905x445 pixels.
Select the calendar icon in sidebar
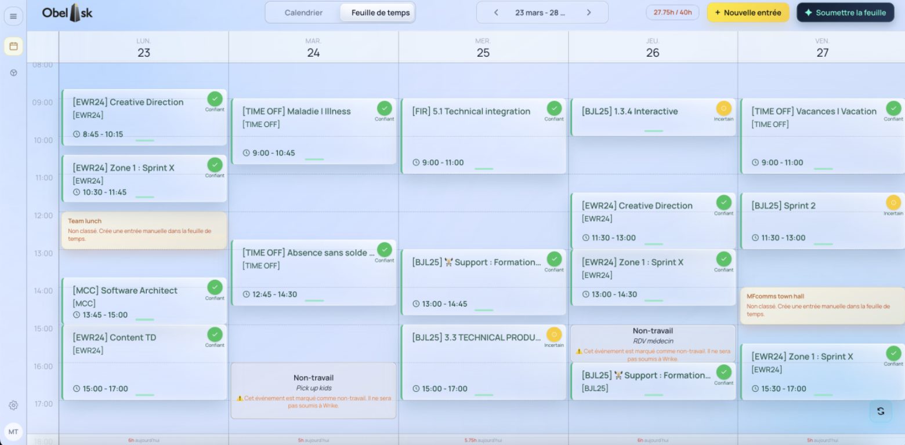click(x=13, y=46)
